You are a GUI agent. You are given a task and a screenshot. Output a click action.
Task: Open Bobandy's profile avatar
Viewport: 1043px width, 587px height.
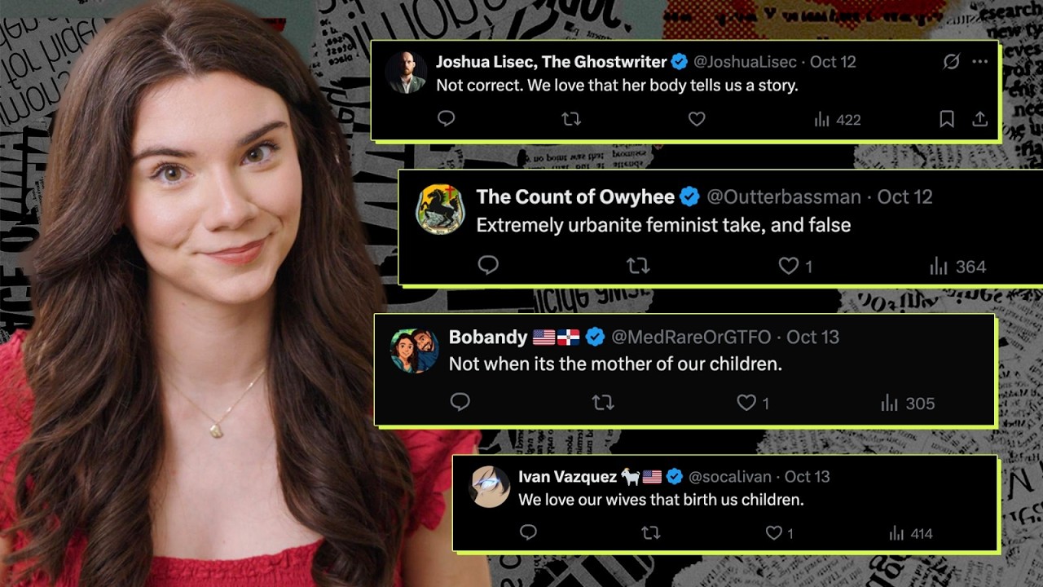click(x=415, y=351)
